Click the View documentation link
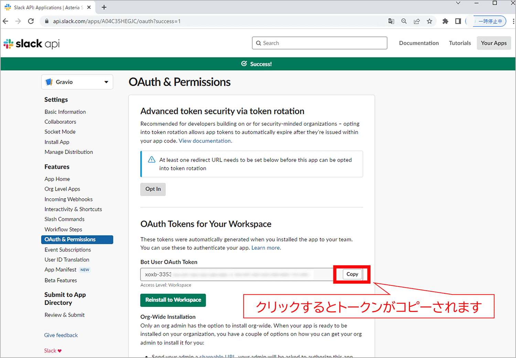This screenshot has width=516, height=358. coord(205,141)
